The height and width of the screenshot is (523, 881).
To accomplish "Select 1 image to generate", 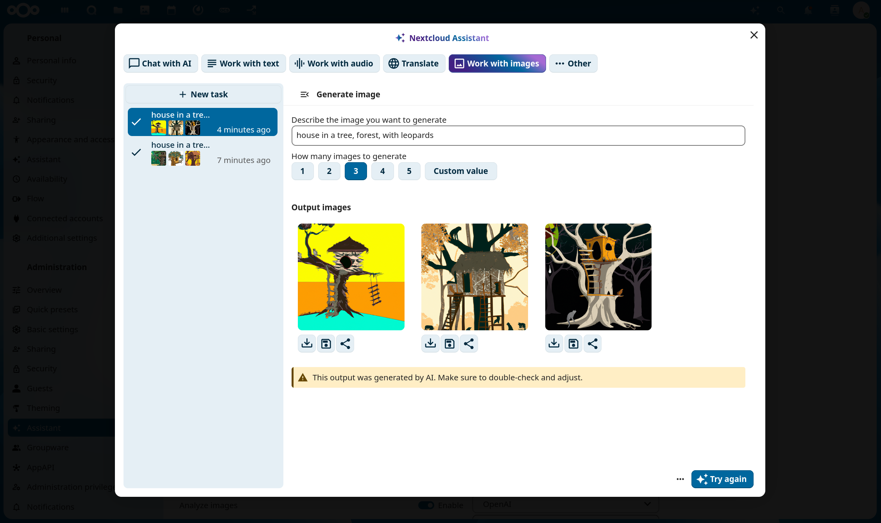I will pyautogui.click(x=302, y=171).
